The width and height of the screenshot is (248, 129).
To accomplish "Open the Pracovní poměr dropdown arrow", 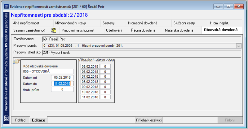I will click(239, 46).
